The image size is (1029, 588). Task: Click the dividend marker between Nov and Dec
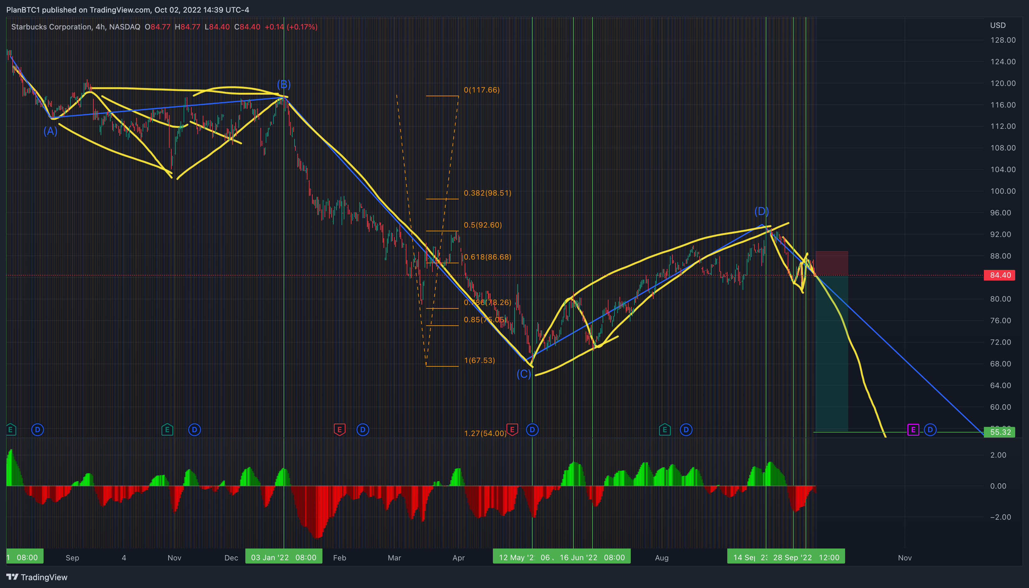195,430
